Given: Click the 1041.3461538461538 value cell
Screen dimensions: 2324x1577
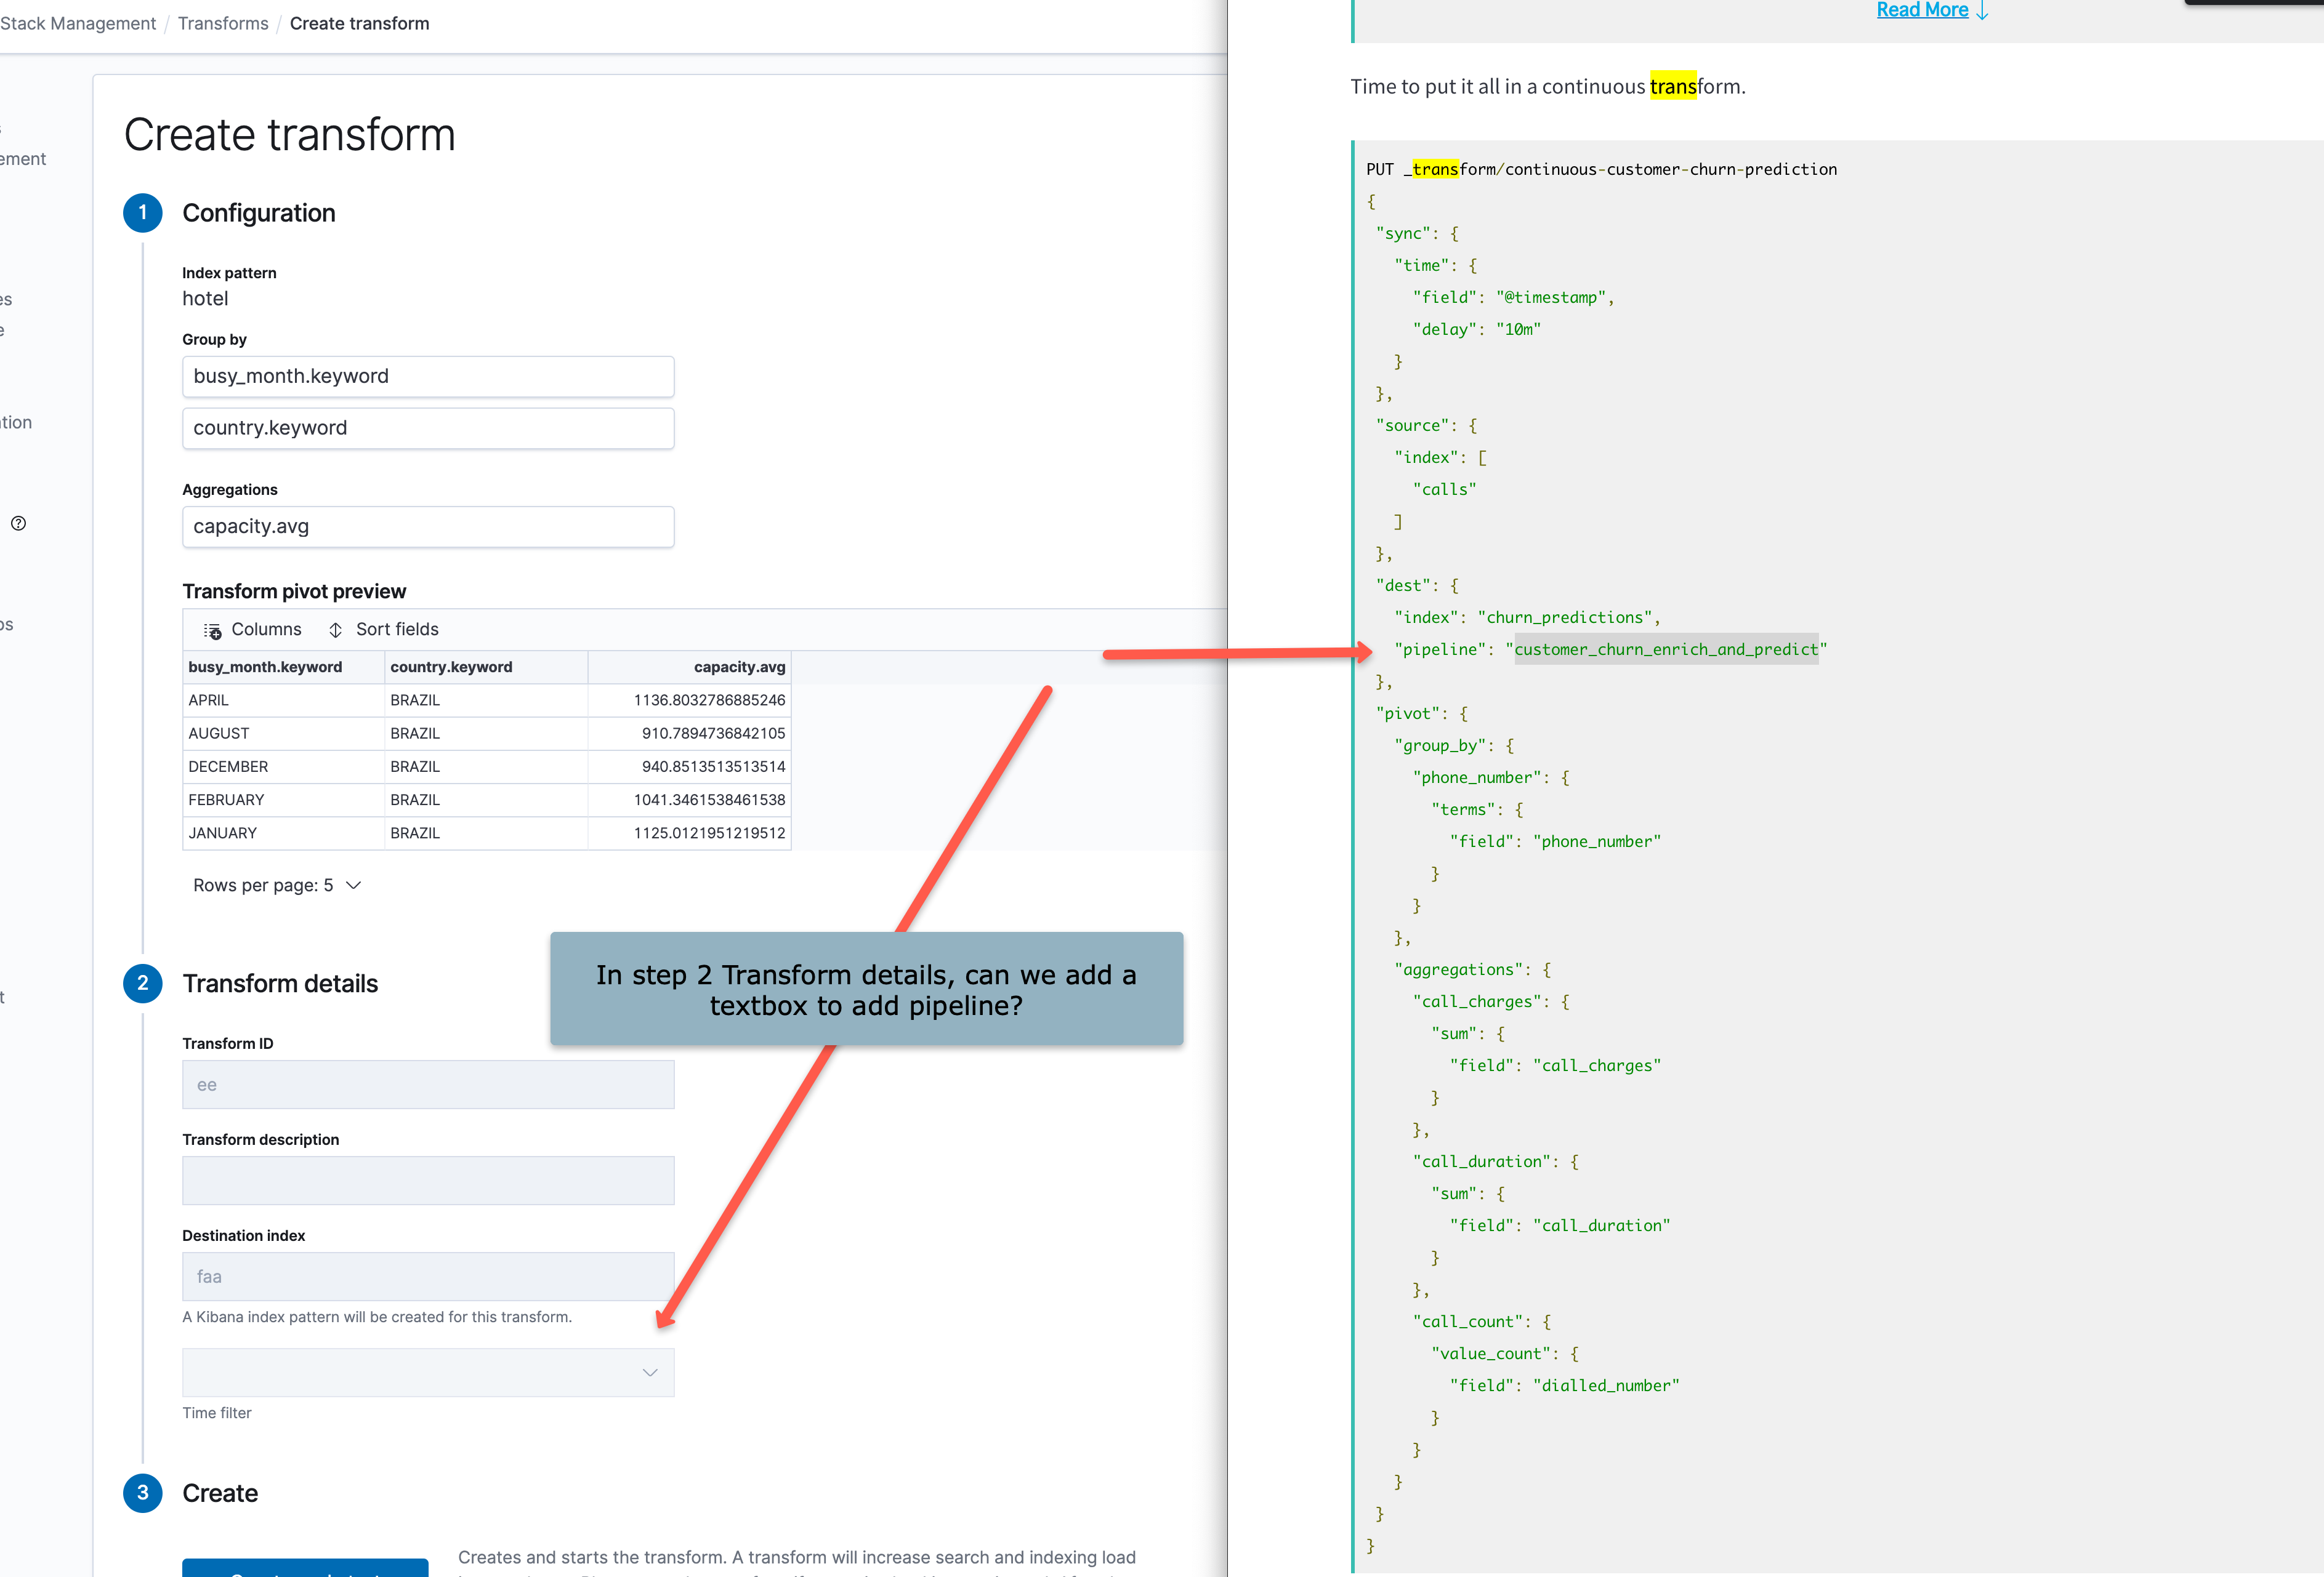Looking at the screenshot, I should (x=689, y=800).
